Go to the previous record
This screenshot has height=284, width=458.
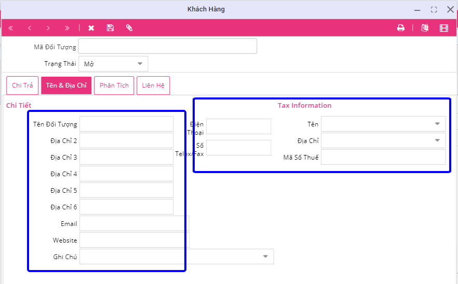click(30, 28)
